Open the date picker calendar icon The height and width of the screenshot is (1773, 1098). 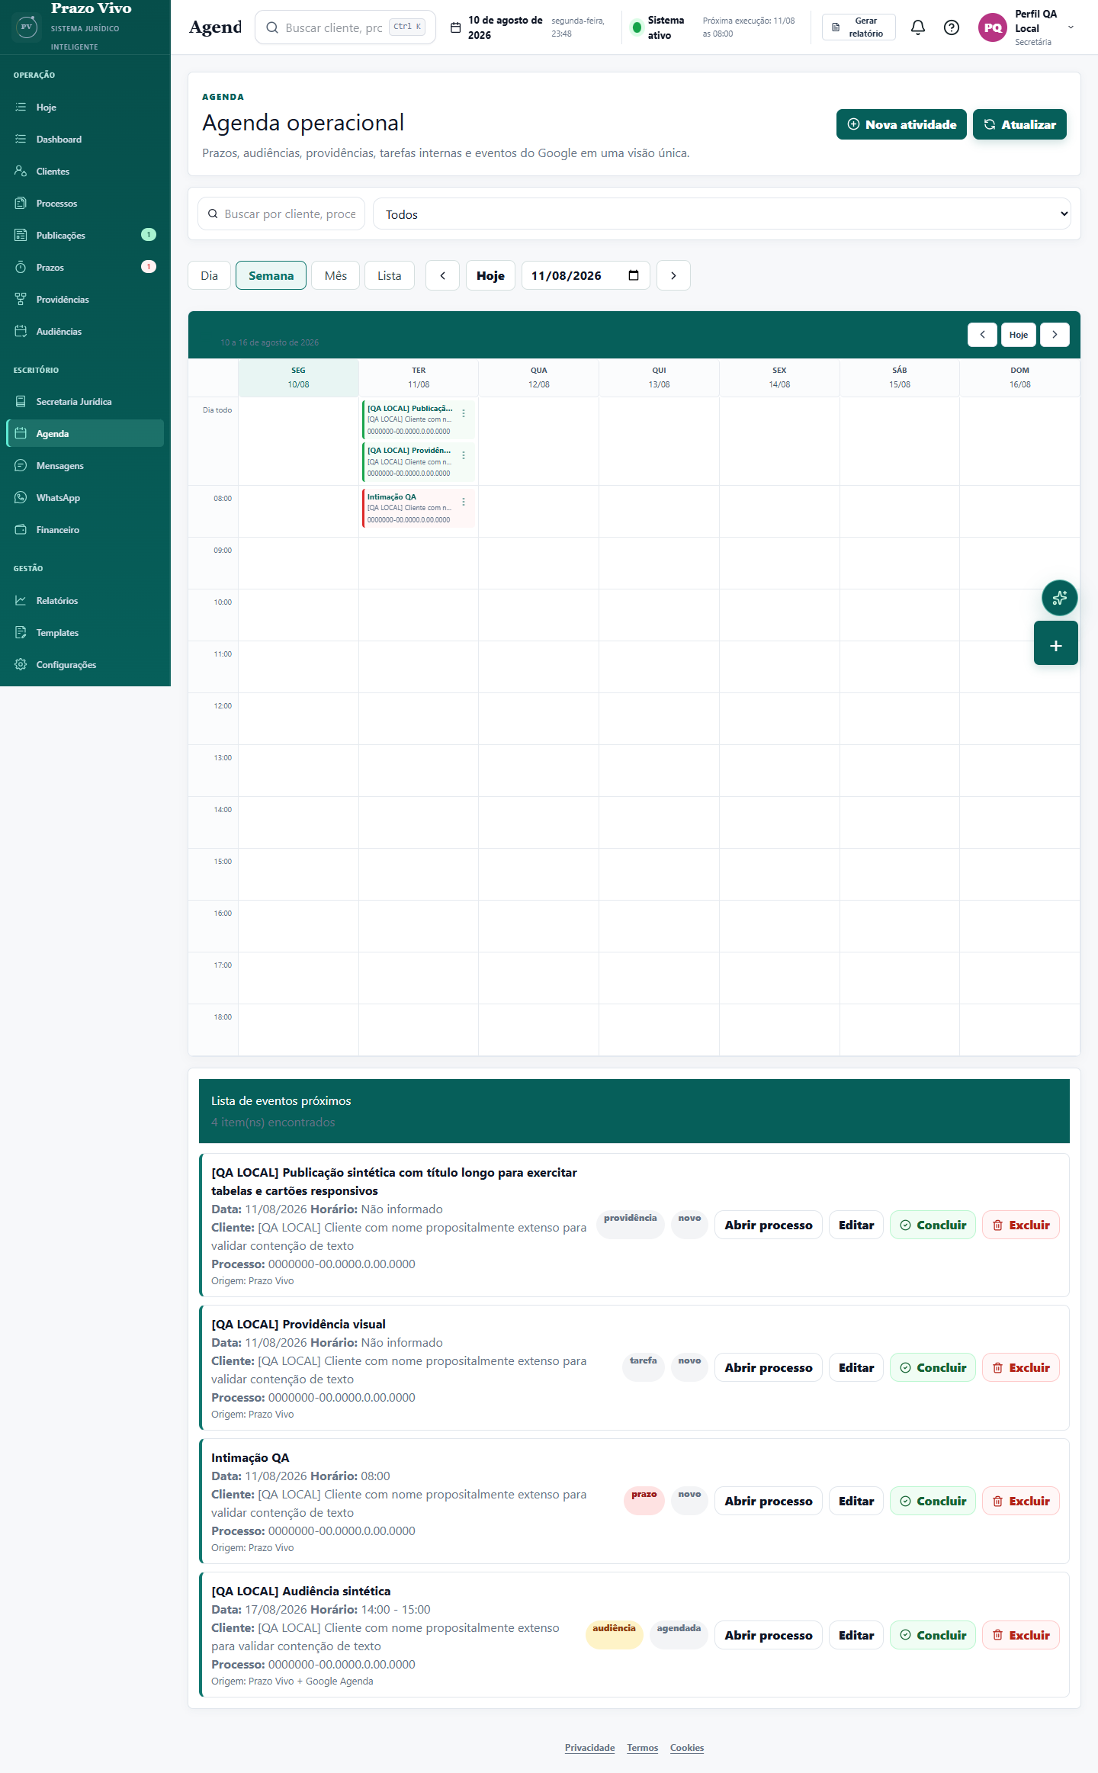(x=634, y=275)
